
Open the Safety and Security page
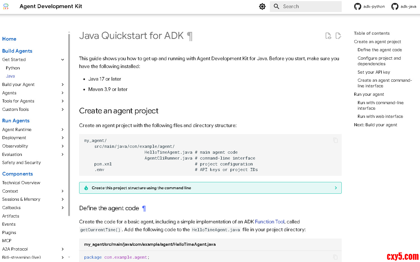(x=22, y=163)
